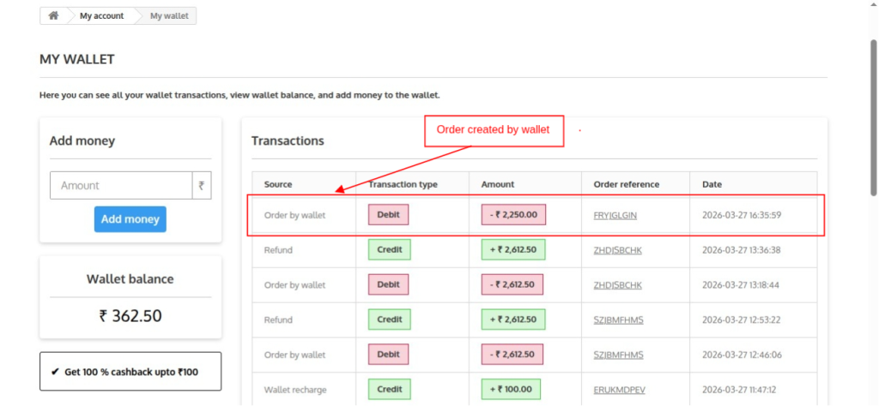Click the home icon in the breadcrumb

(53, 15)
